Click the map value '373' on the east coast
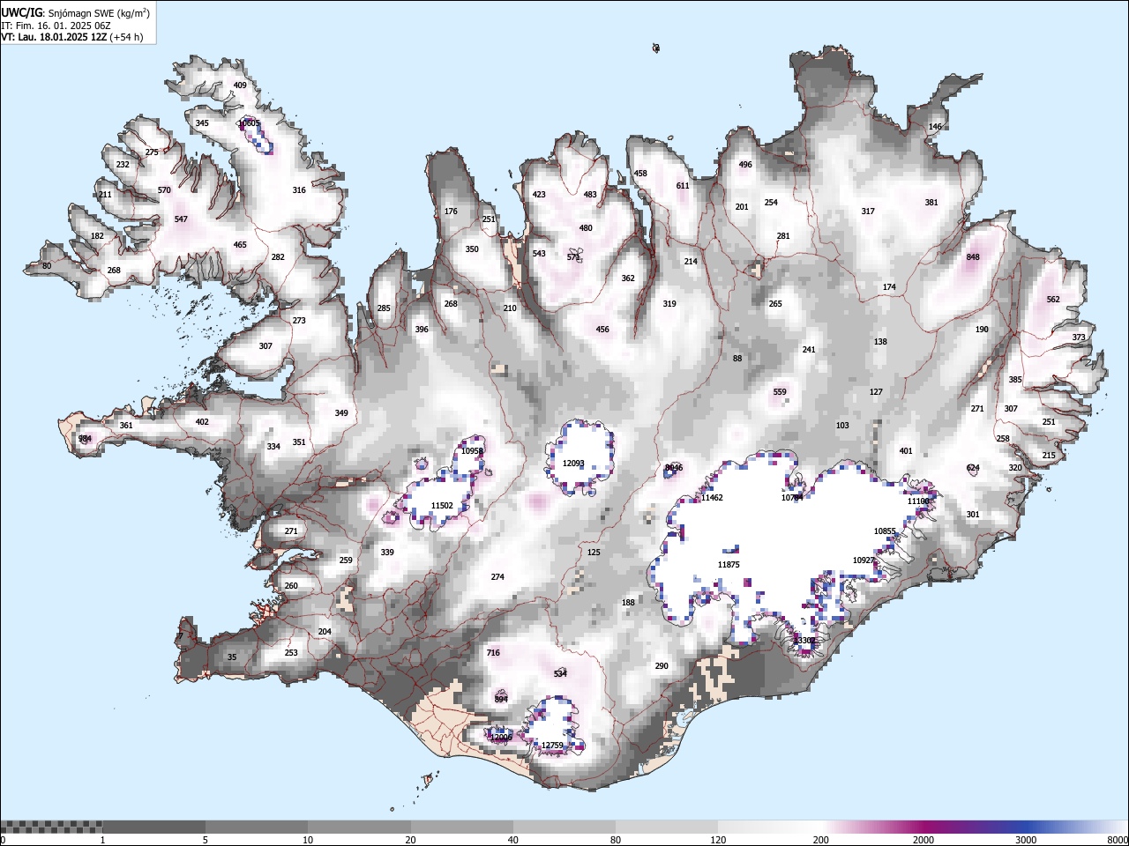 [1079, 338]
